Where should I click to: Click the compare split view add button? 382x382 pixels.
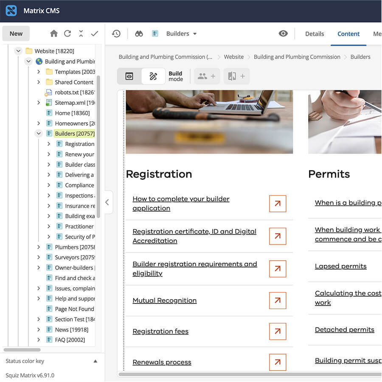[236, 76]
